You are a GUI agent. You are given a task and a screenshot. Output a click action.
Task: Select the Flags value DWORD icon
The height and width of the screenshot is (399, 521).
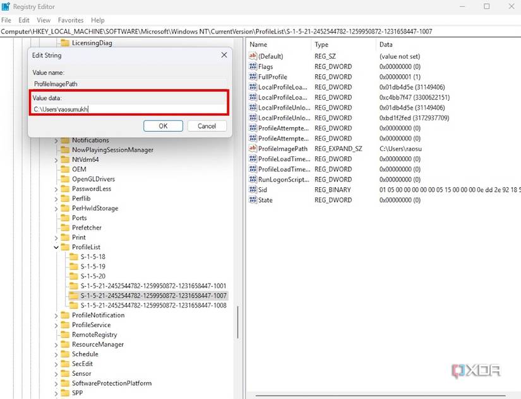tap(253, 66)
